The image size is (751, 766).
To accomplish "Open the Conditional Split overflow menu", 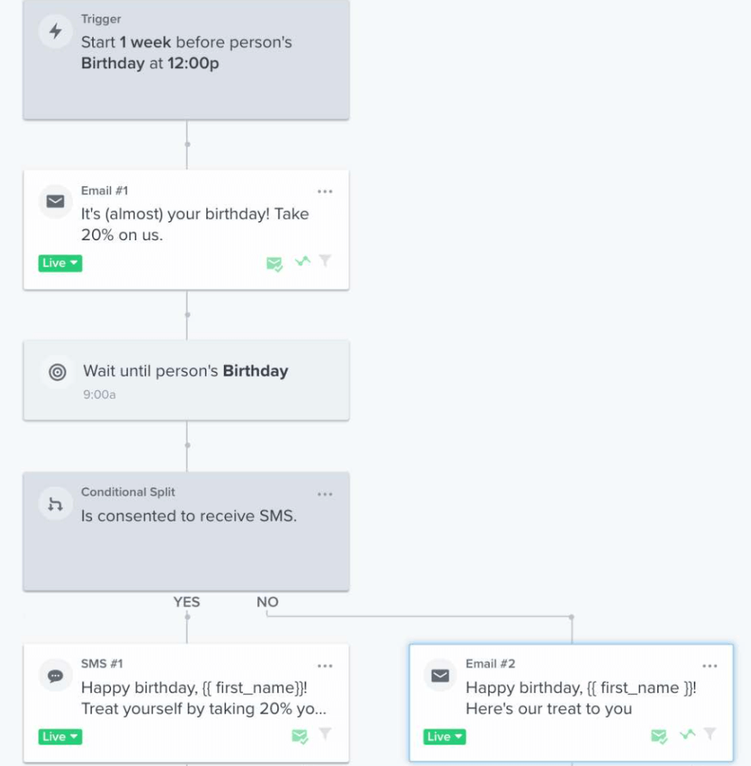I will [x=325, y=493].
